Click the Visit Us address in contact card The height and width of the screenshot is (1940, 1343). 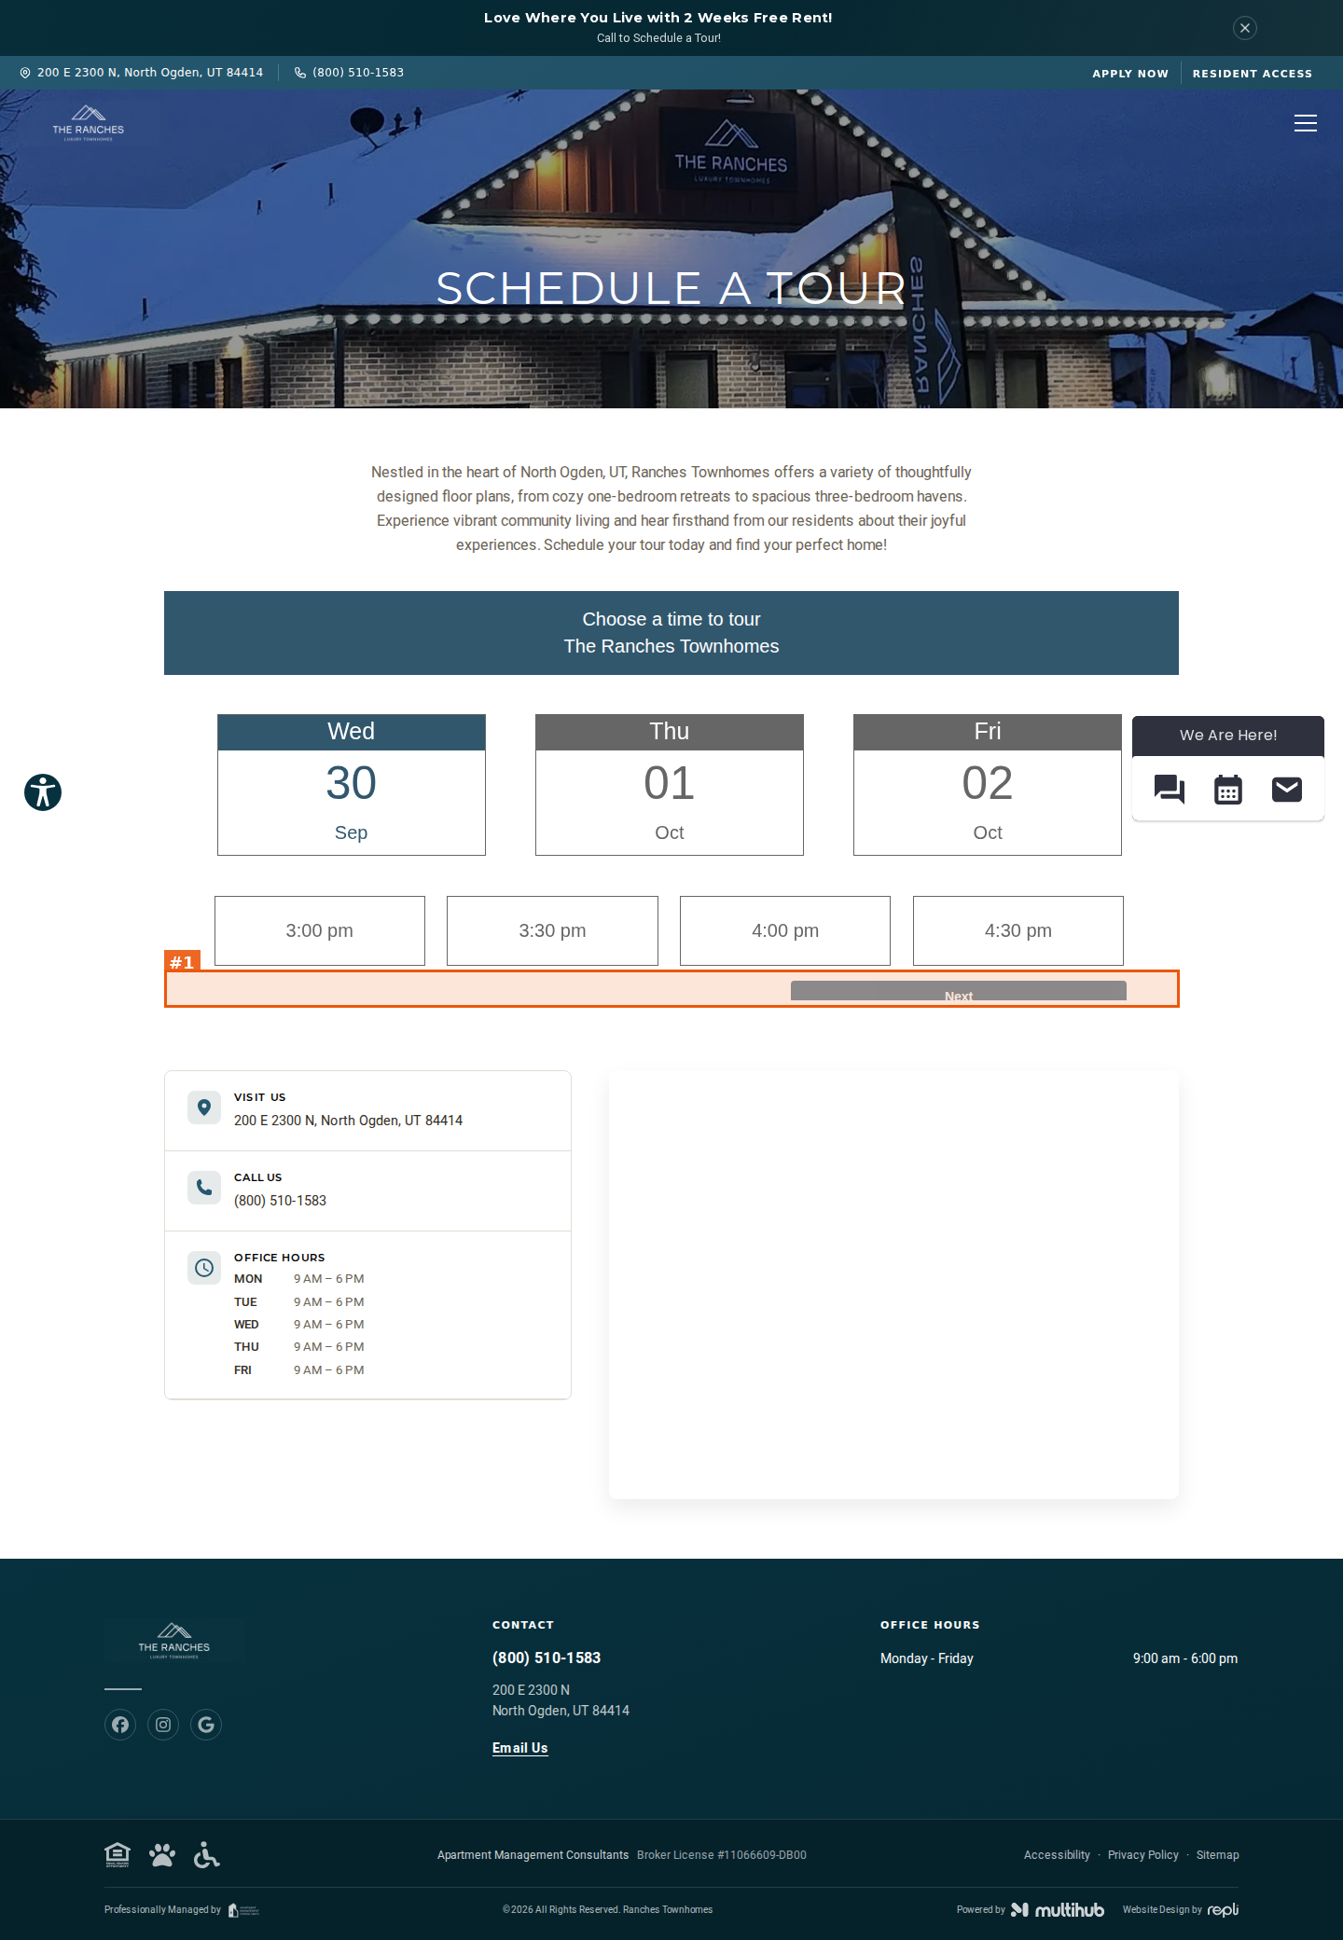349,1121
